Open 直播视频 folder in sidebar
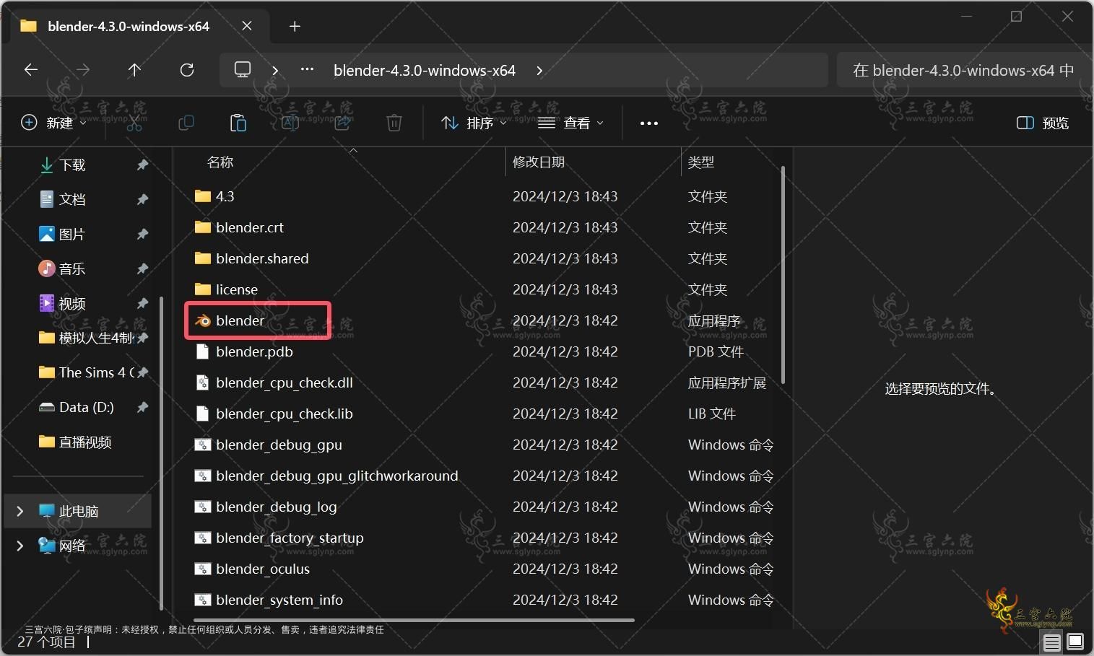This screenshot has height=656, width=1094. tap(75, 442)
